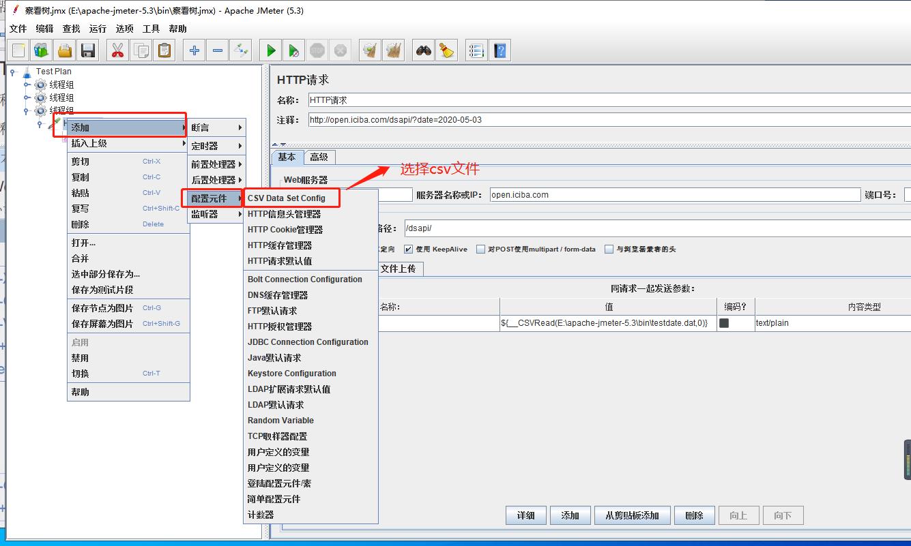Click the Paste clipboard icon
The image size is (911, 546).
pyautogui.click(x=164, y=50)
